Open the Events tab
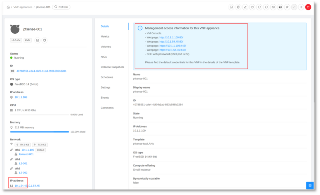The image size is (320, 195). click(105, 98)
